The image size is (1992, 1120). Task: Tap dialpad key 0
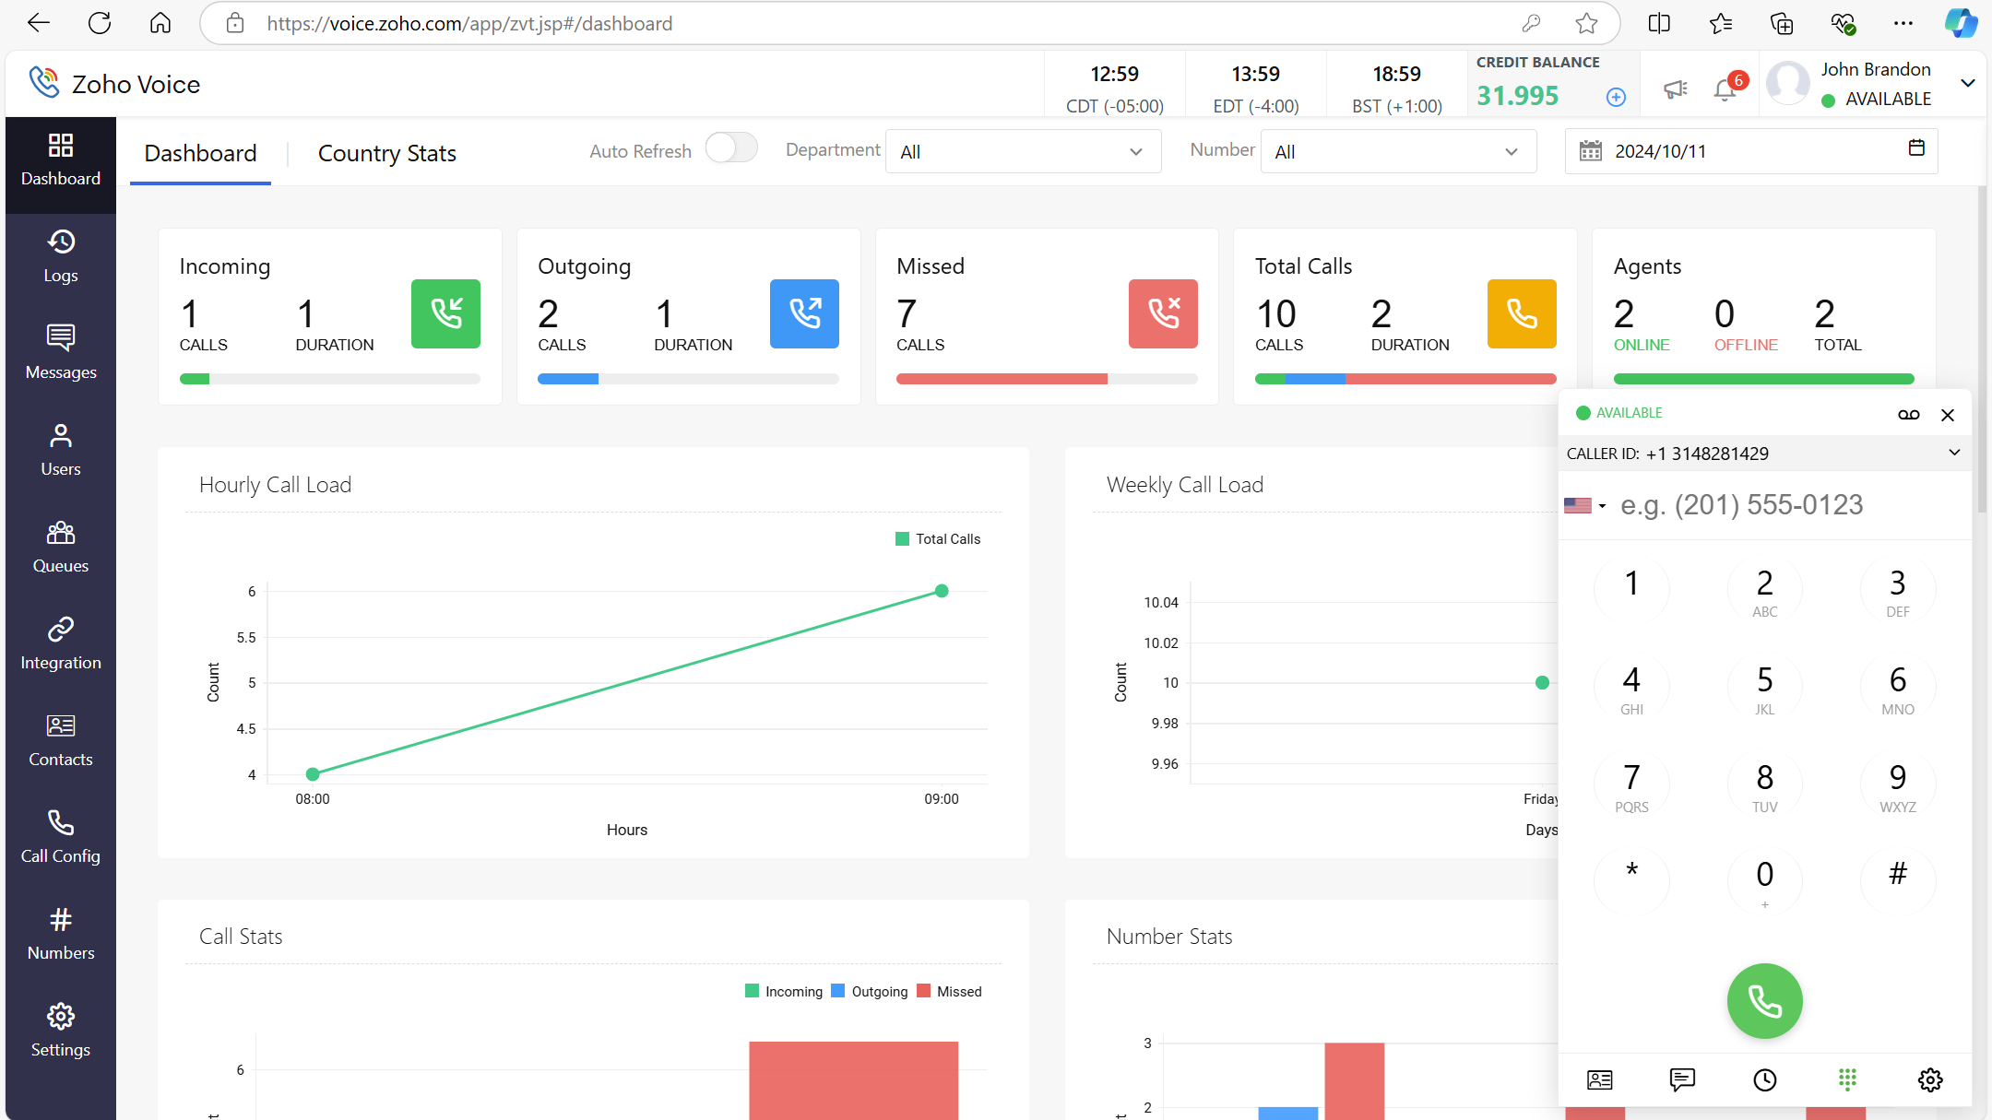click(1764, 883)
